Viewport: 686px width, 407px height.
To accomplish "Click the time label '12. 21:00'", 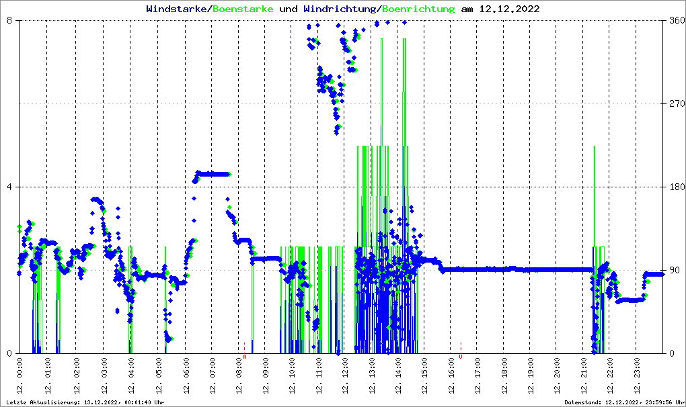I will tap(584, 375).
